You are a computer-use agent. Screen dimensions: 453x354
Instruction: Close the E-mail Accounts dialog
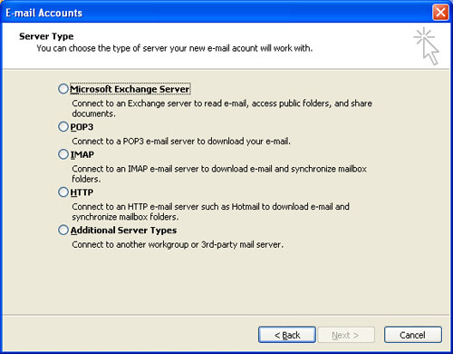[x=440, y=12]
